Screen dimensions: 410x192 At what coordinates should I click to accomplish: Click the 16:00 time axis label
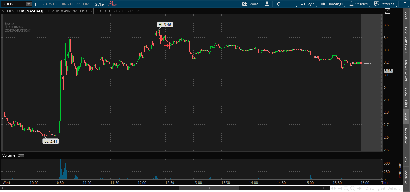(365, 183)
